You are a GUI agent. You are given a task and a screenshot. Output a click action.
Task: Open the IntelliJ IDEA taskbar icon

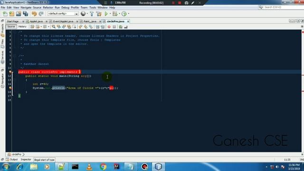[117, 167]
